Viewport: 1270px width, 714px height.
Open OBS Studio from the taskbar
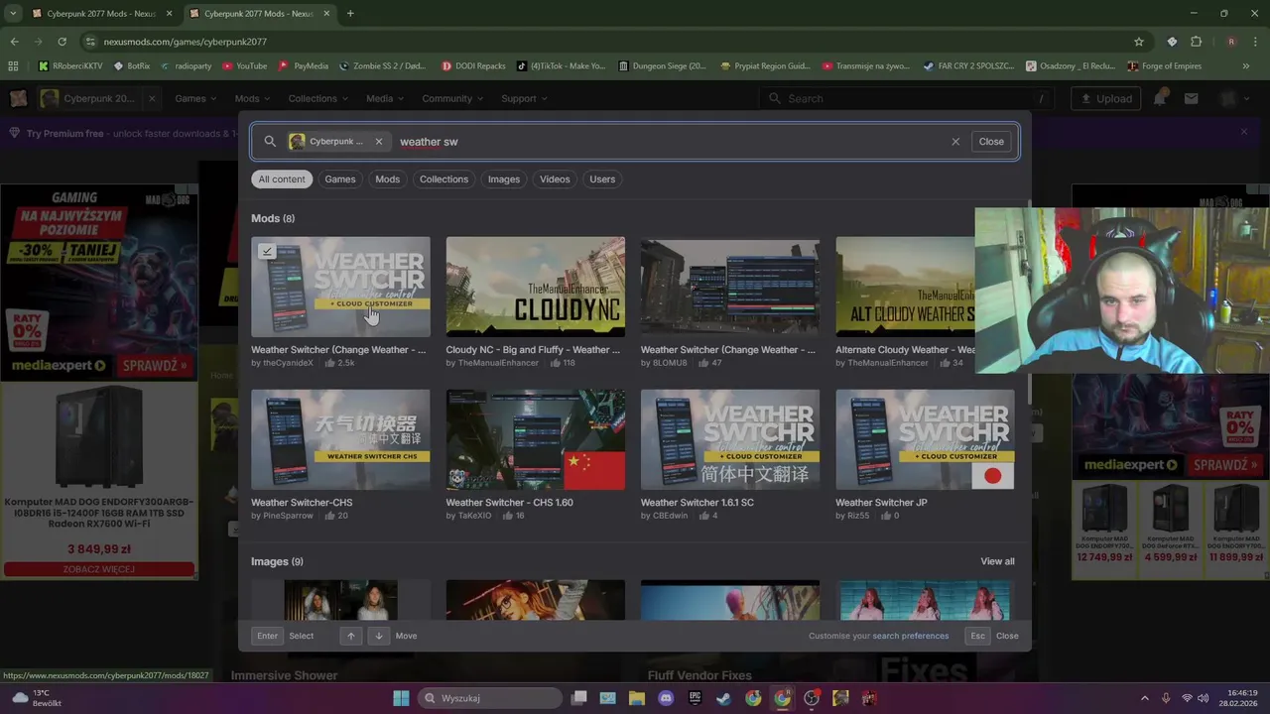pos(812,698)
